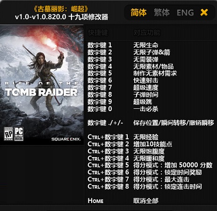This screenshot has height=211, width=217.
Task: Click 得分模式：增加 50000 分数
Action: pos(173,165)
